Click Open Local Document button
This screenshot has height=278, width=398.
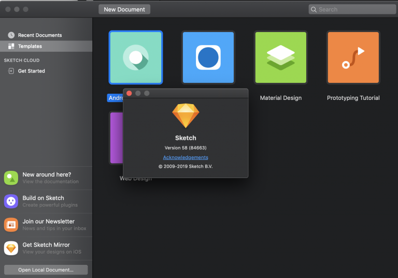point(46,270)
